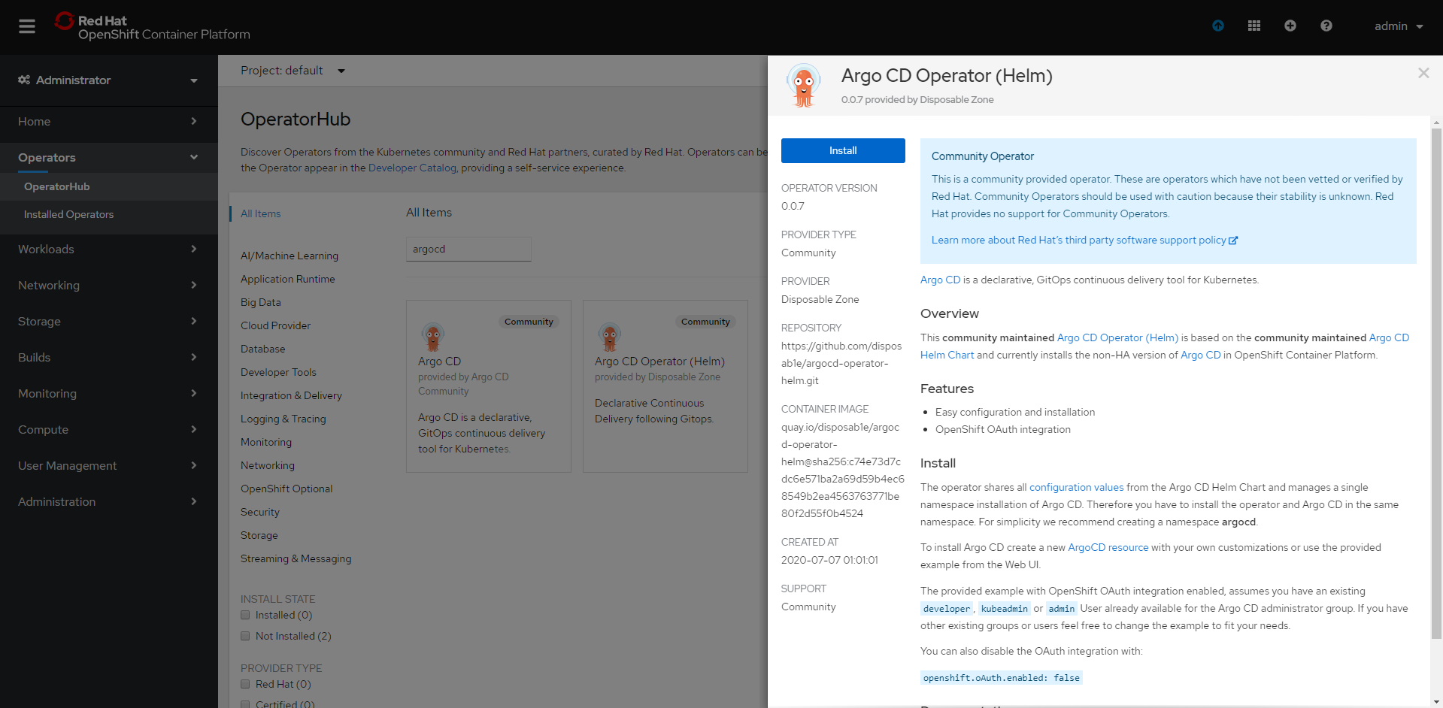Select the Database category

263,349
